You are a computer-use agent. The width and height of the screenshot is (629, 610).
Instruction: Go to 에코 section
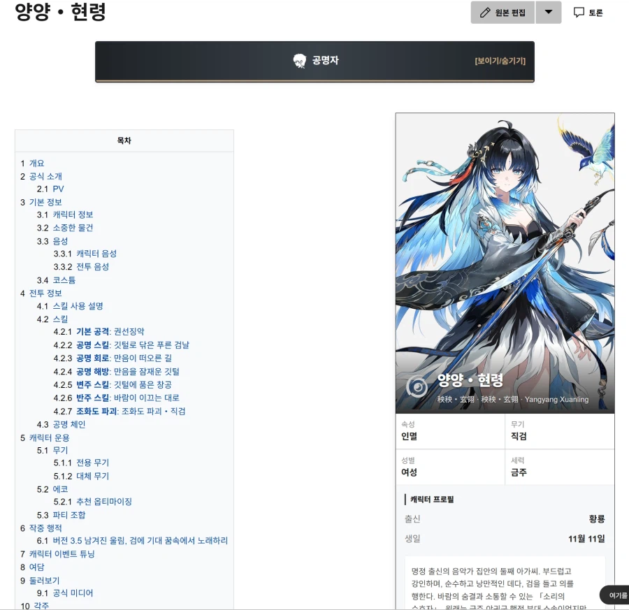coord(60,489)
